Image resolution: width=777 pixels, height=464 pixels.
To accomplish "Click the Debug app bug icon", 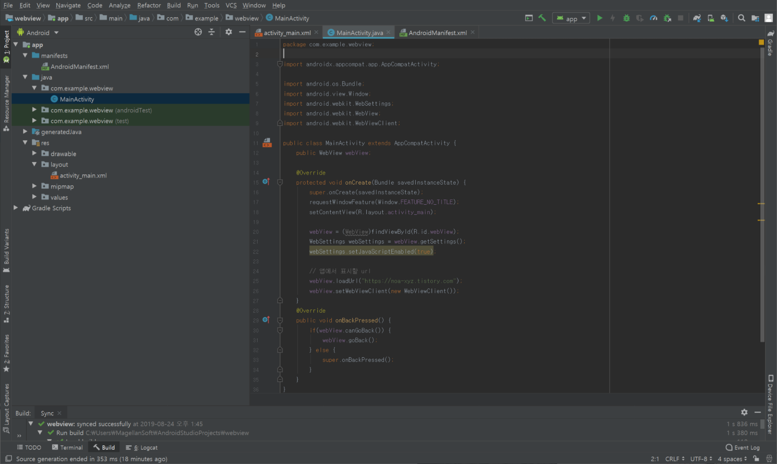I will click(x=626, y=18).
